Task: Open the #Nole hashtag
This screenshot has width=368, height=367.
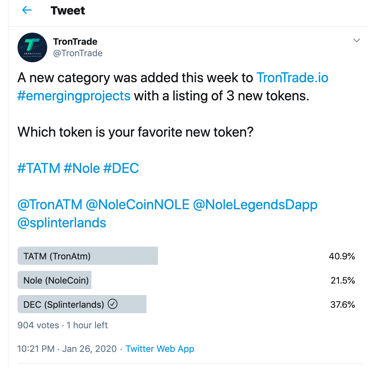Action: point(82,168)
